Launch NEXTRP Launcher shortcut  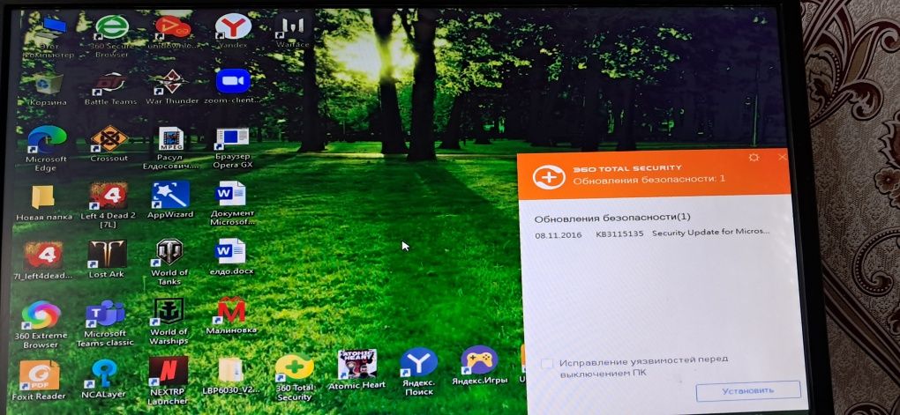169,381
